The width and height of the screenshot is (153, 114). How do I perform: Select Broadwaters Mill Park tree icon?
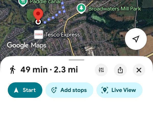pyautogui.click(x=81, y=8)
